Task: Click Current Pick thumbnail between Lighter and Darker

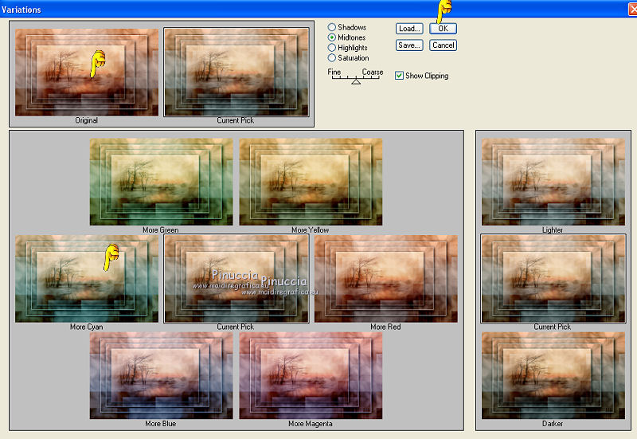Action: [553, 279]
